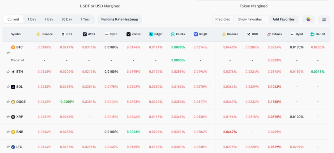Viewport: 334px width, 153px height.
Task: Star ETH as a favorite
Action: (x=8, y=72)
